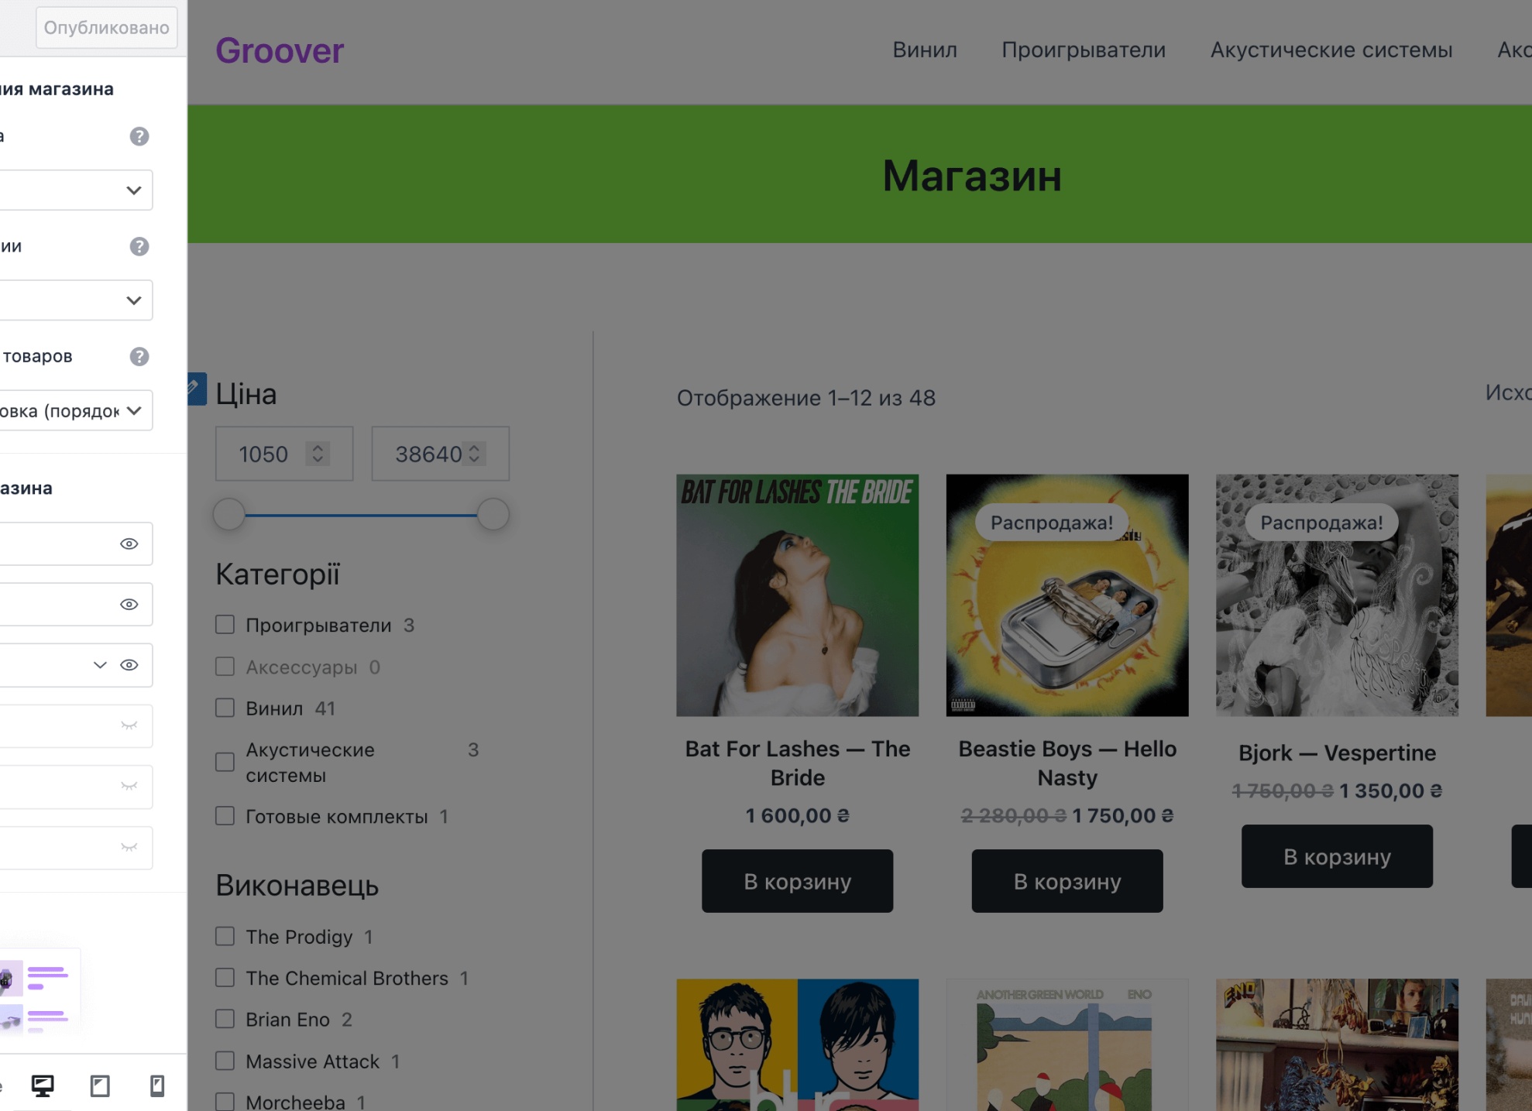Open Beastie Boys album cover image
The image size is (1532, 1111).
point(1067,595)
